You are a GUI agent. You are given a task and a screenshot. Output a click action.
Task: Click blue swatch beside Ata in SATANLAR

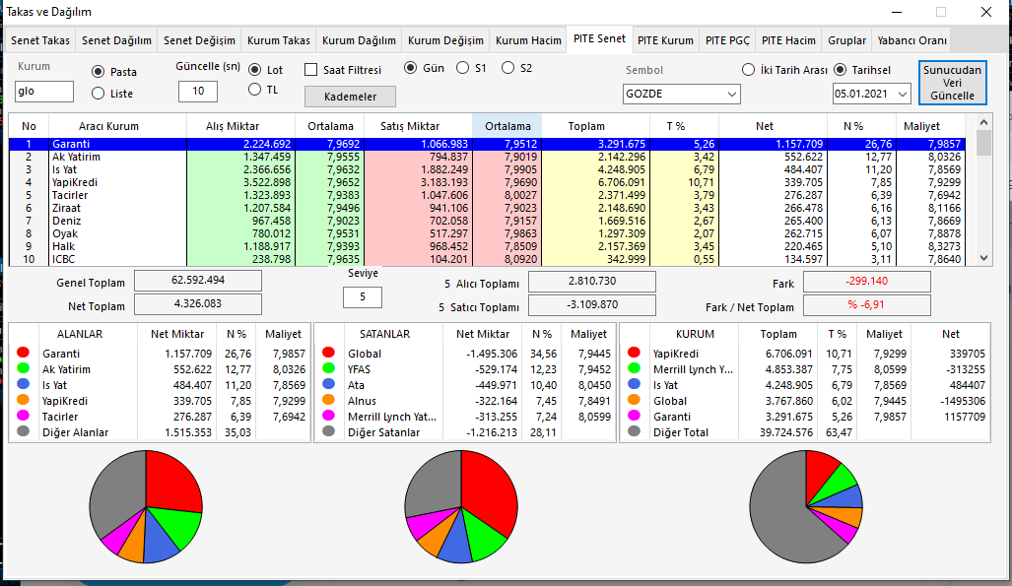tap(328, 383)
